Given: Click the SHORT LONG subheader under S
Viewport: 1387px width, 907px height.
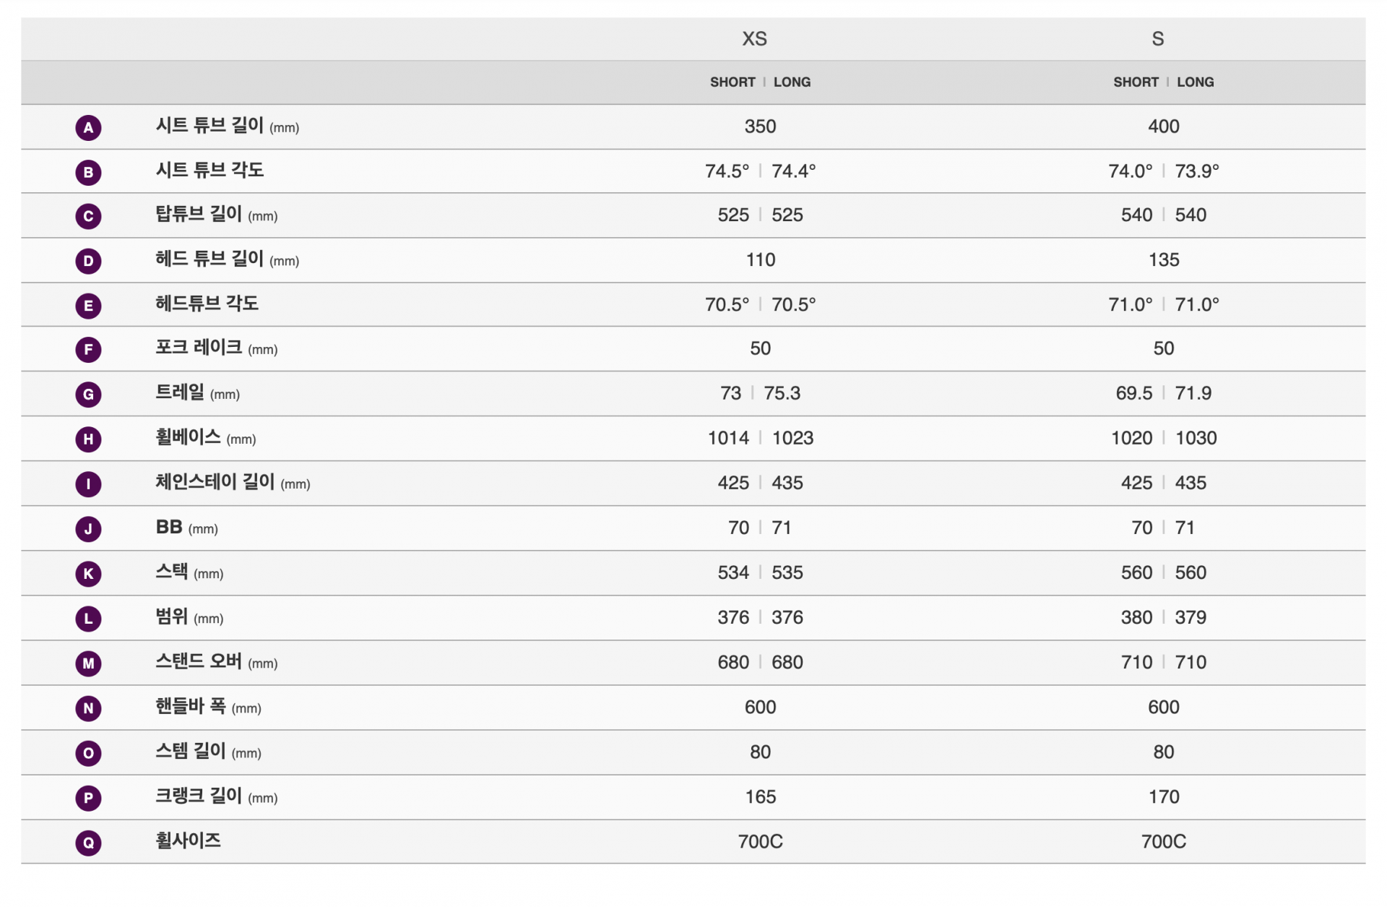Looking at the screenshot, I should (x=1163, y=82).
